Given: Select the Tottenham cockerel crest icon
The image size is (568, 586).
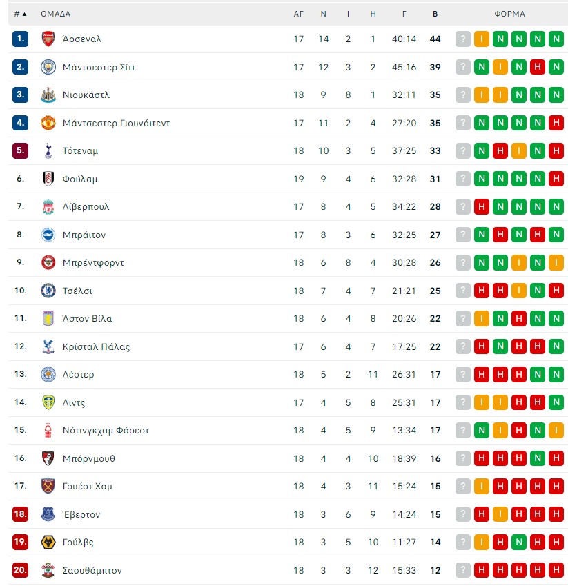Looking at the screenshot, I should (48, 150).
